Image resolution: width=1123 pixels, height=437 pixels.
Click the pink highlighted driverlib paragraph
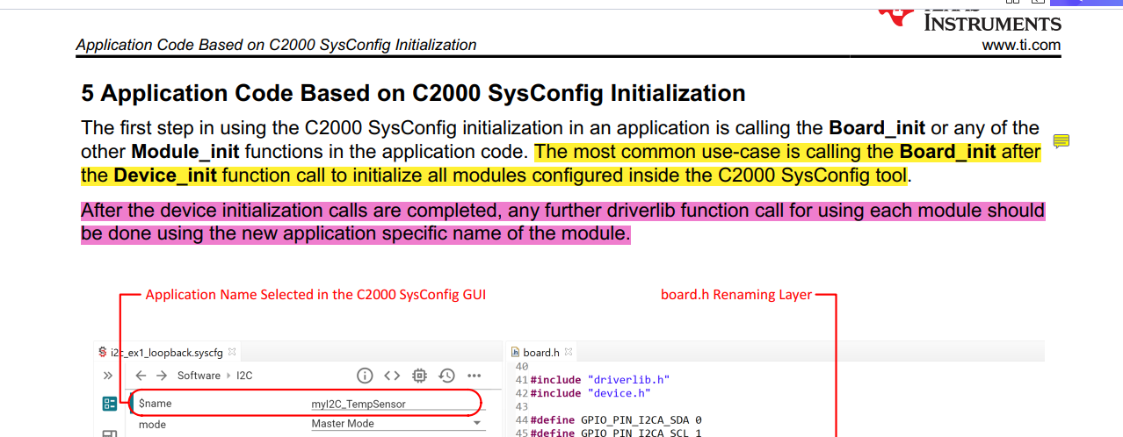click(x=562, y=223)
